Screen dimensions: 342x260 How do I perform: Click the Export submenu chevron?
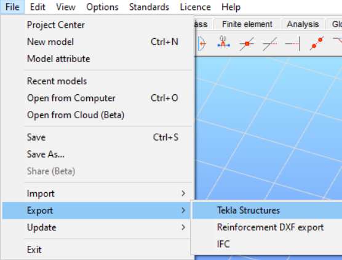tap(183, 210)
